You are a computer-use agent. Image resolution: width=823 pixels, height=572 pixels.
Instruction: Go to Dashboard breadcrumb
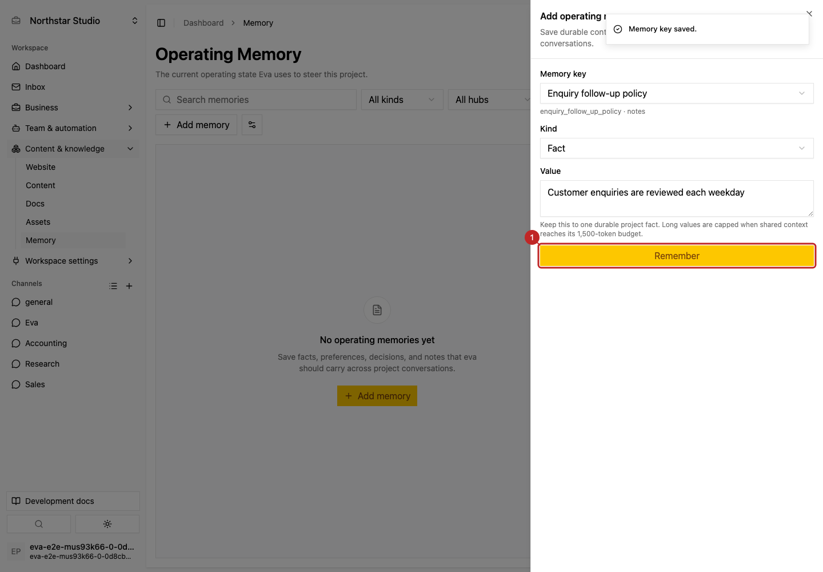(203, 23)
